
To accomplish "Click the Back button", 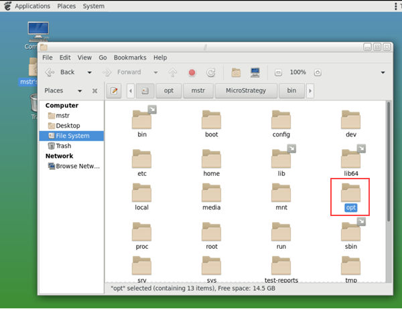I will click(60, 72).
